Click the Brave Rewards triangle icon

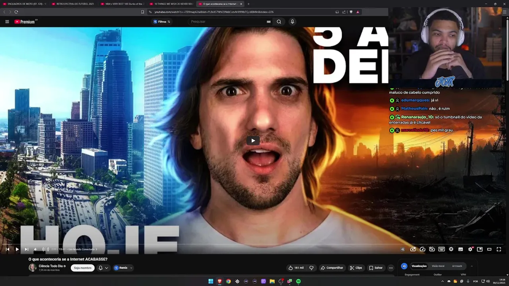(x=357, y=12)
